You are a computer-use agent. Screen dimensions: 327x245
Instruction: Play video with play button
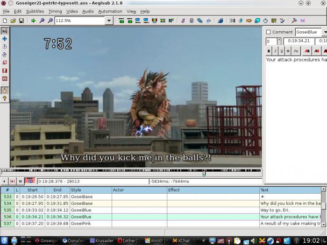tap(4, 181)
